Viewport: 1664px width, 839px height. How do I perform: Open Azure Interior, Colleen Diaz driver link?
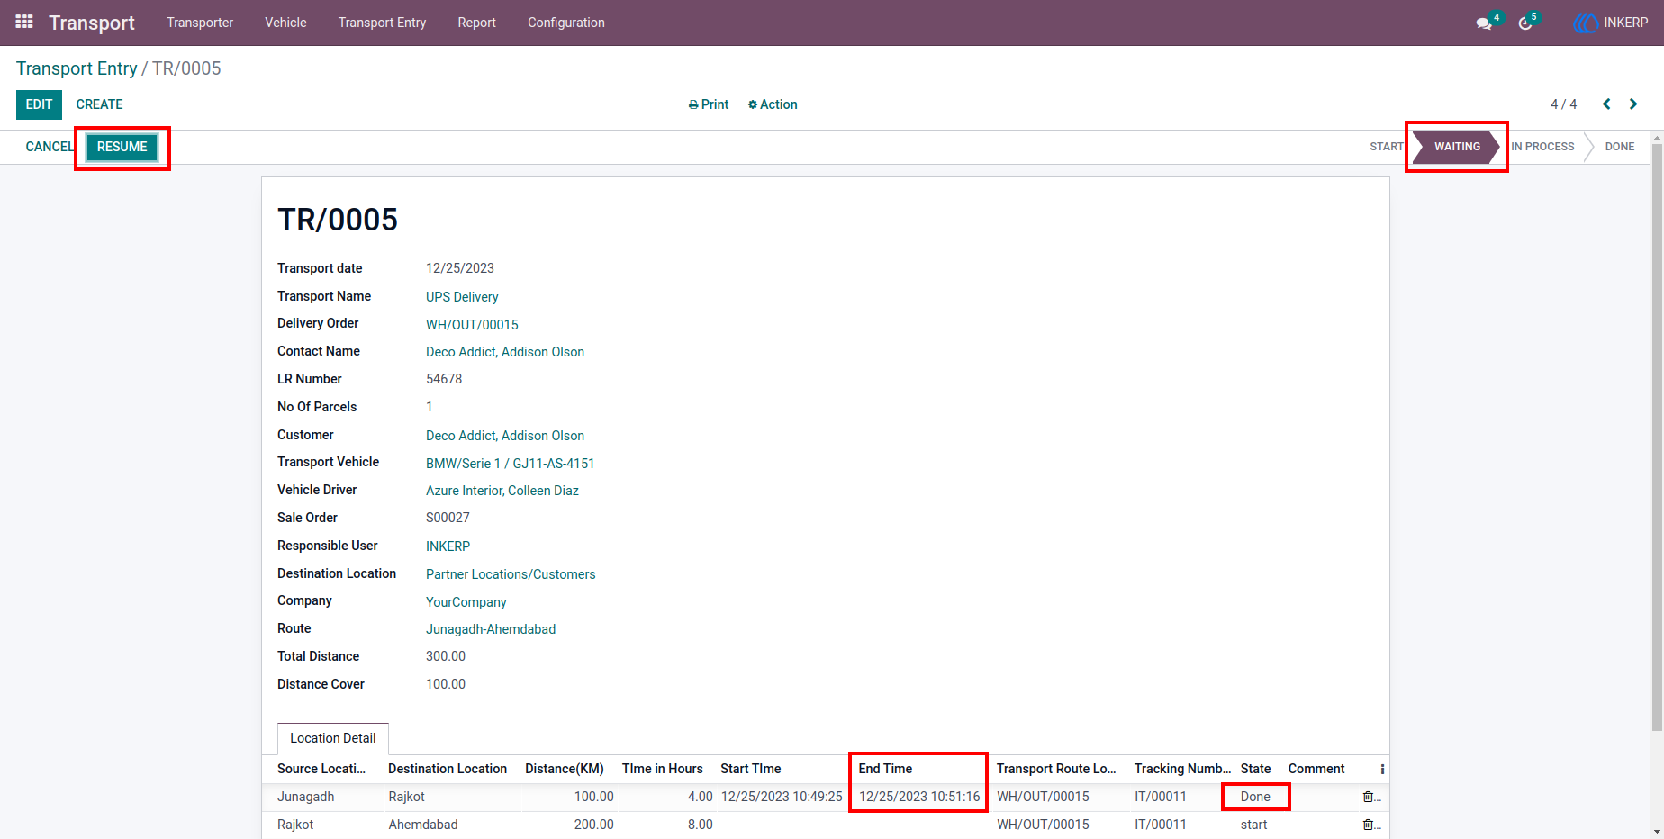tap(502, 491)
